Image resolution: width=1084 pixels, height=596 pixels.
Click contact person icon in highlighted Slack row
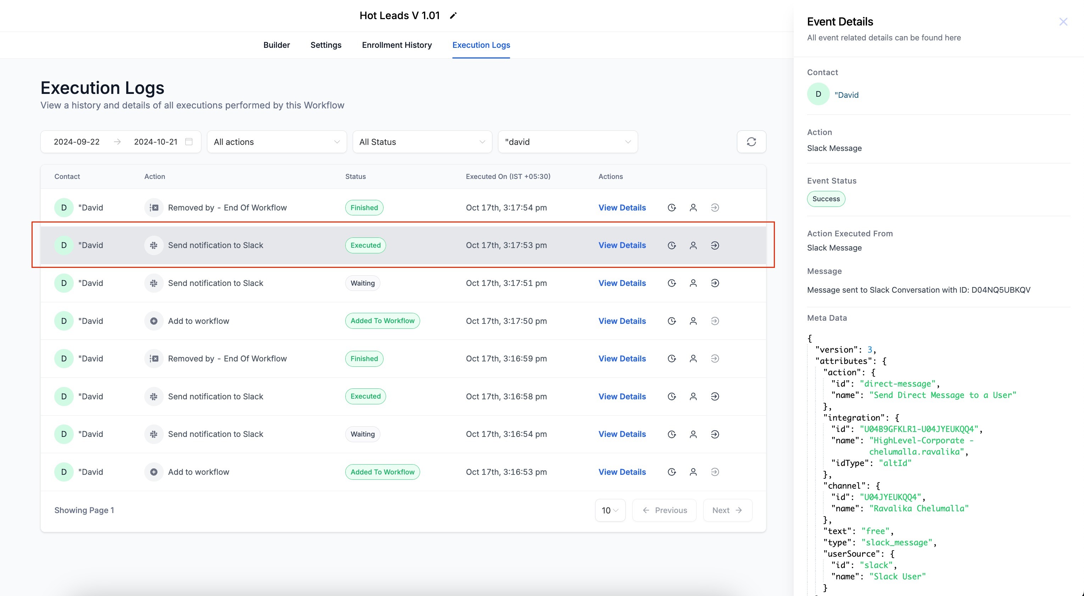tap(693, 245)
